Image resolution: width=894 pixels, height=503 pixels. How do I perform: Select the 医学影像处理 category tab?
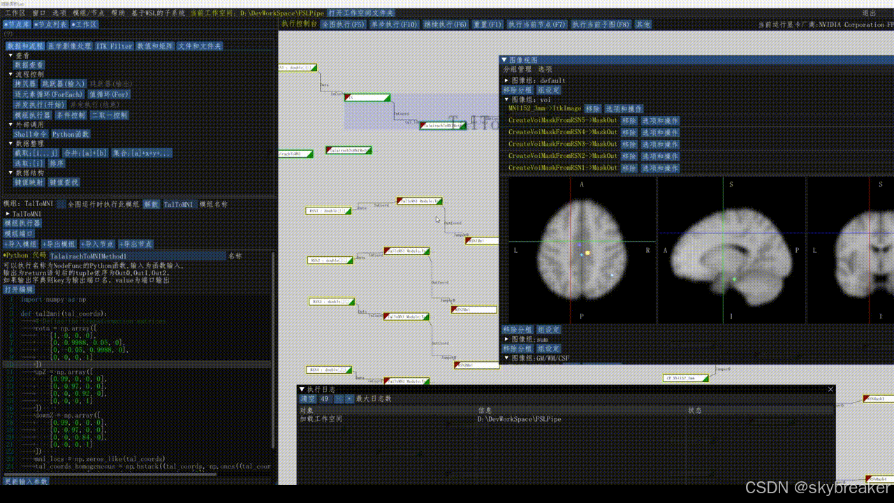pyautogui.click(x=70, y=46)
